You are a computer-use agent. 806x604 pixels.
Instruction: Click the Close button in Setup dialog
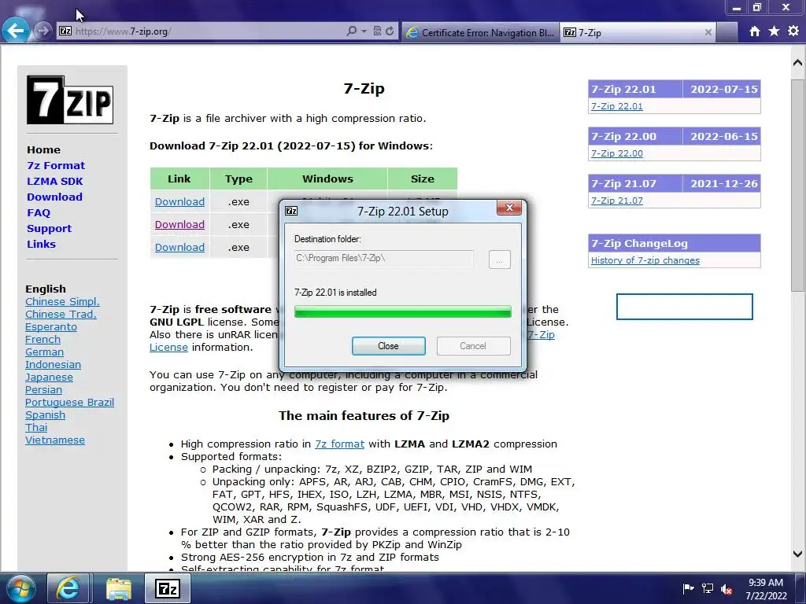[388, 346]
